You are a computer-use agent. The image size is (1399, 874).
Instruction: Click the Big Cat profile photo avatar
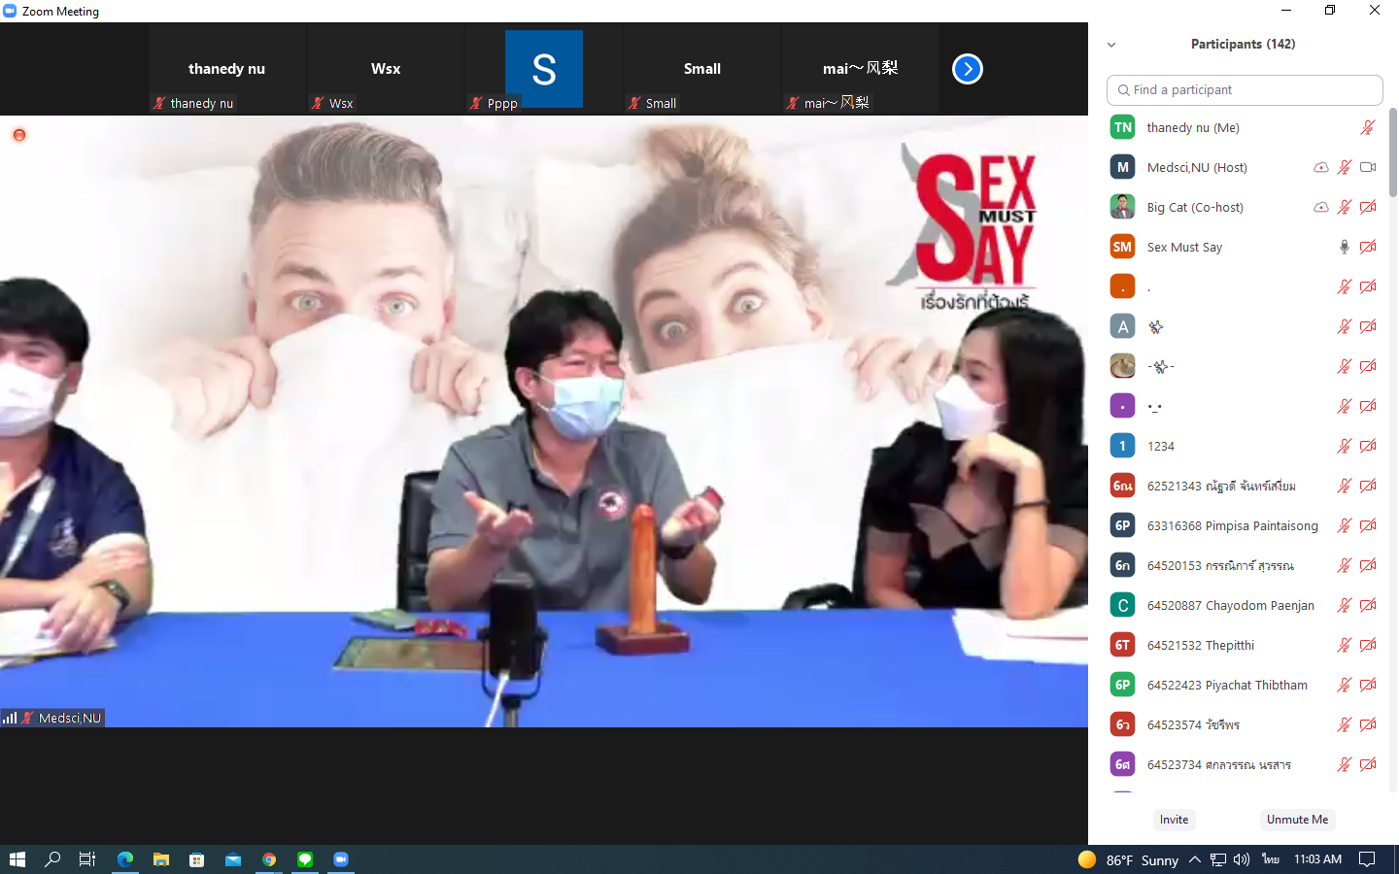coord(1122,207)
